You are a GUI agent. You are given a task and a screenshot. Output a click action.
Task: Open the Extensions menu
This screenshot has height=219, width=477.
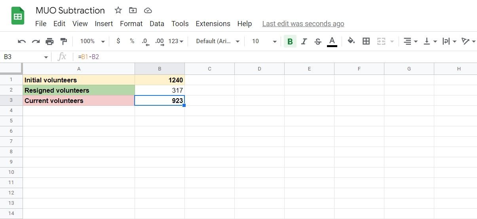coord(213,24)
